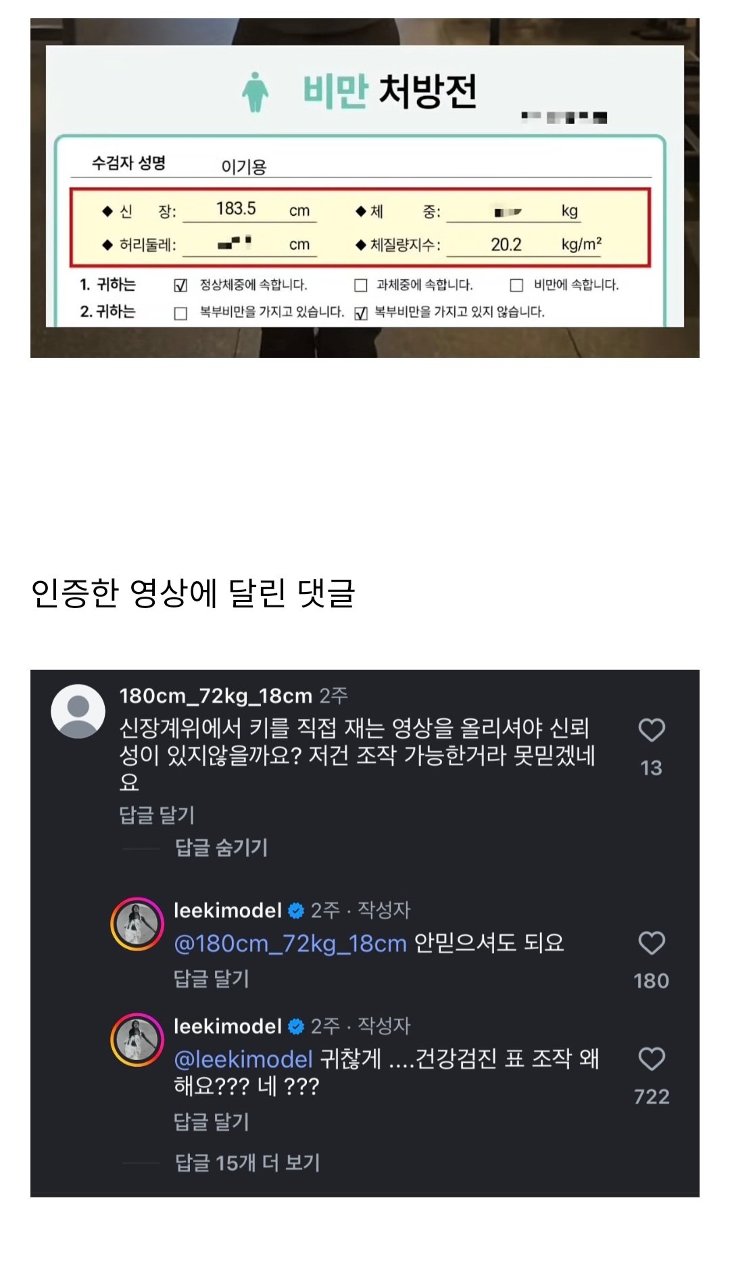Click 답글 달기 under '안믿으셔도 되요' reply

pyautogui.click(x=212, y=978)
